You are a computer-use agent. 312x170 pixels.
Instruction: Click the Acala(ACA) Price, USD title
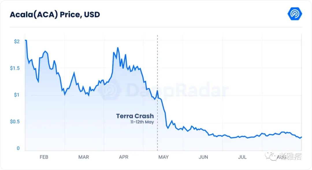coord(55,15)
